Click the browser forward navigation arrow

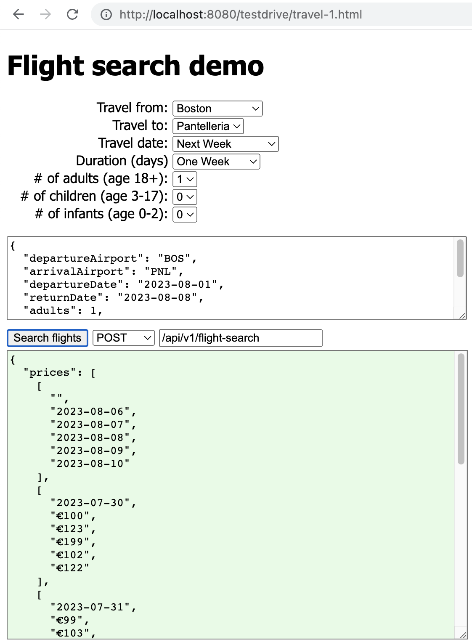click(45, 15)
